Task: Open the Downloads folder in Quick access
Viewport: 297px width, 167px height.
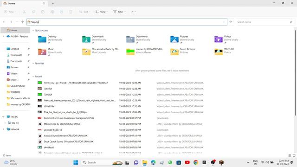Action: coord(94,39)
